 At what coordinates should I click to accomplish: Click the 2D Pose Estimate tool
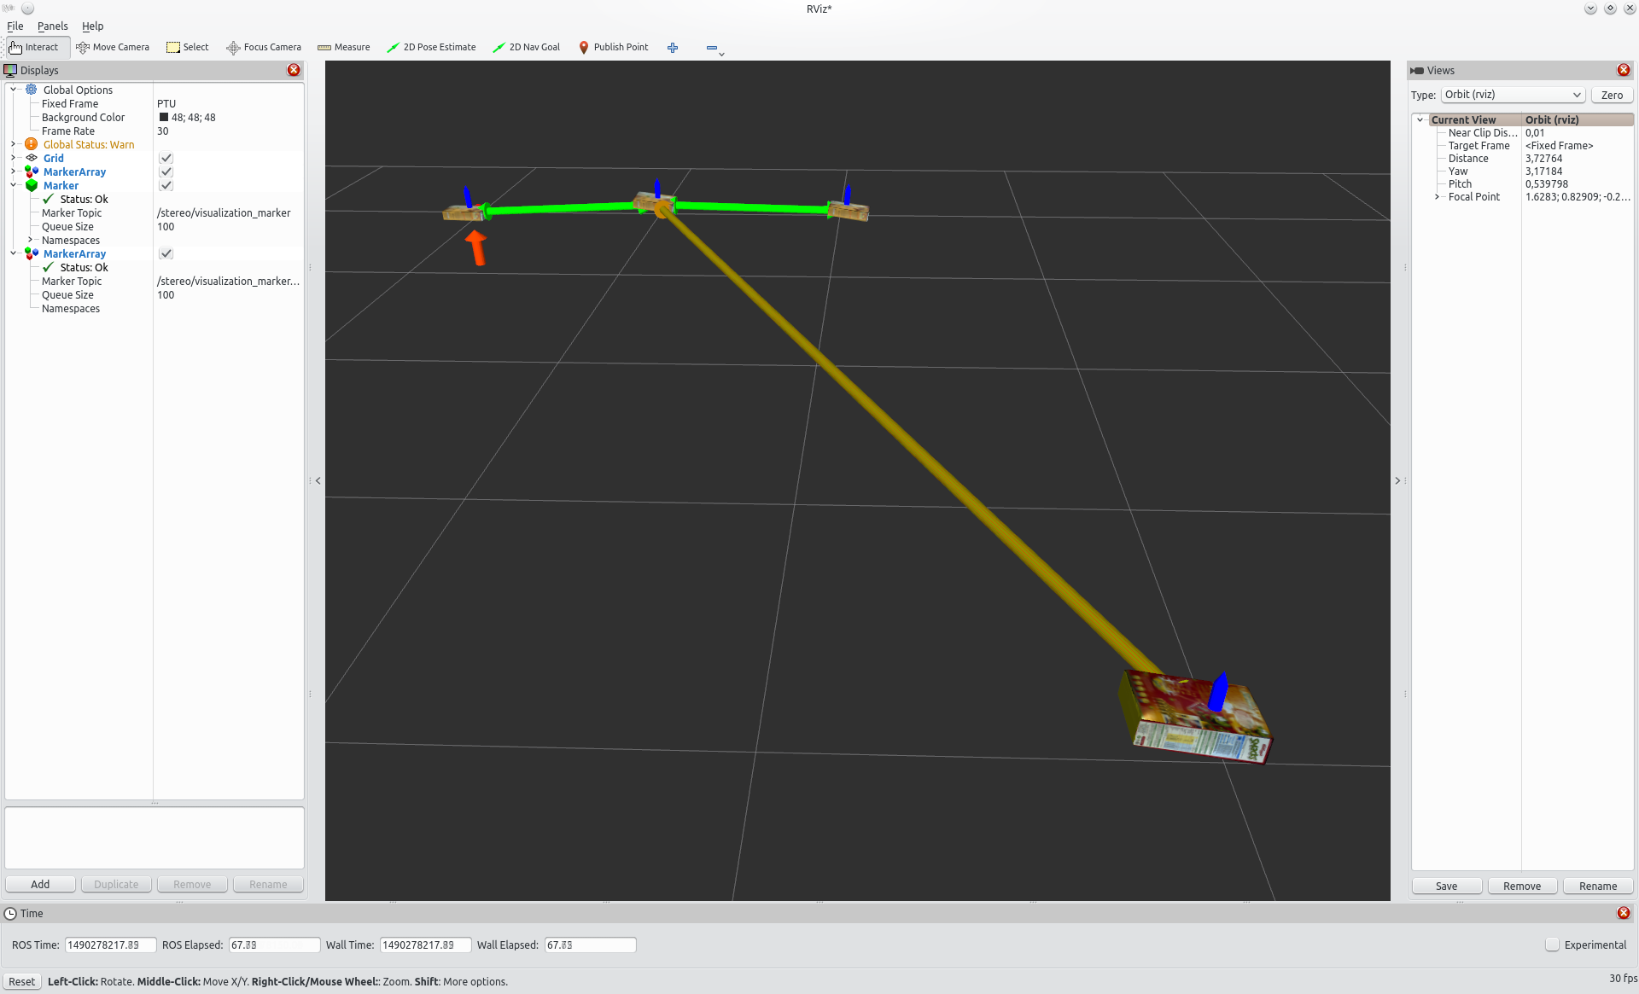pyautogui.click(x=431, y=47)
